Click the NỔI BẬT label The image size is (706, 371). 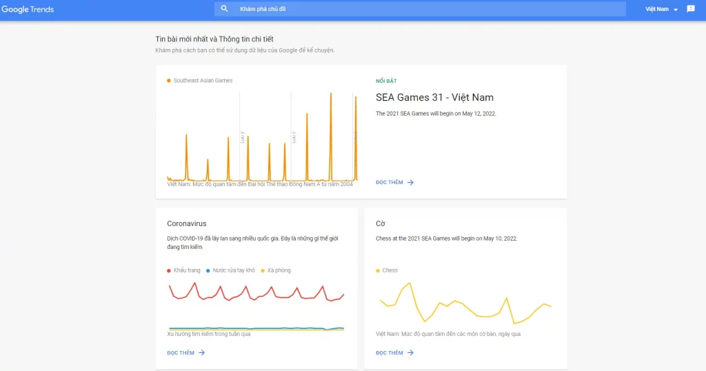coord(386,81)
